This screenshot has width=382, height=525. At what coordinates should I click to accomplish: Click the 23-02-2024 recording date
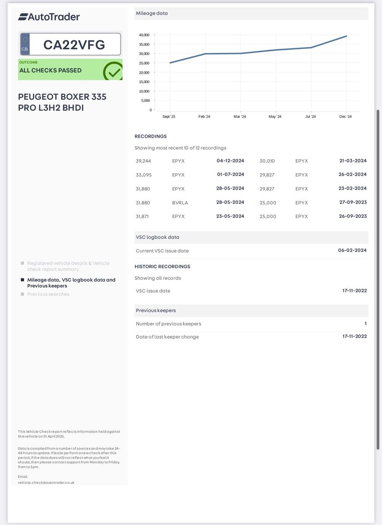point(352,188)
